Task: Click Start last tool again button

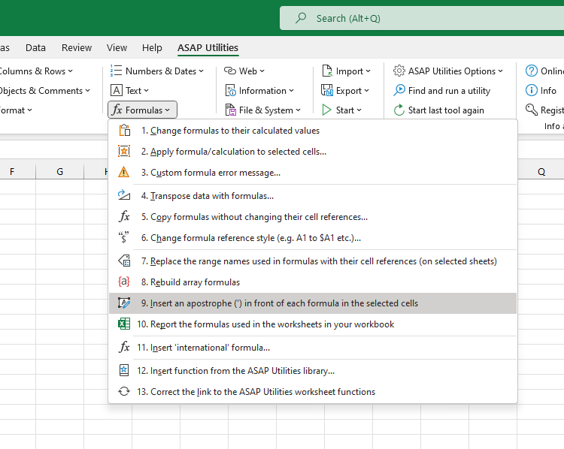Action: (x=439, y=110)
